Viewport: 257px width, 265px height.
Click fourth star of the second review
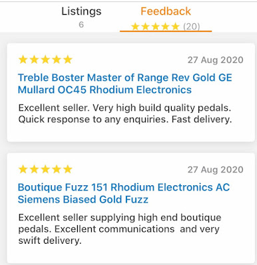click(x=57, y=169)
